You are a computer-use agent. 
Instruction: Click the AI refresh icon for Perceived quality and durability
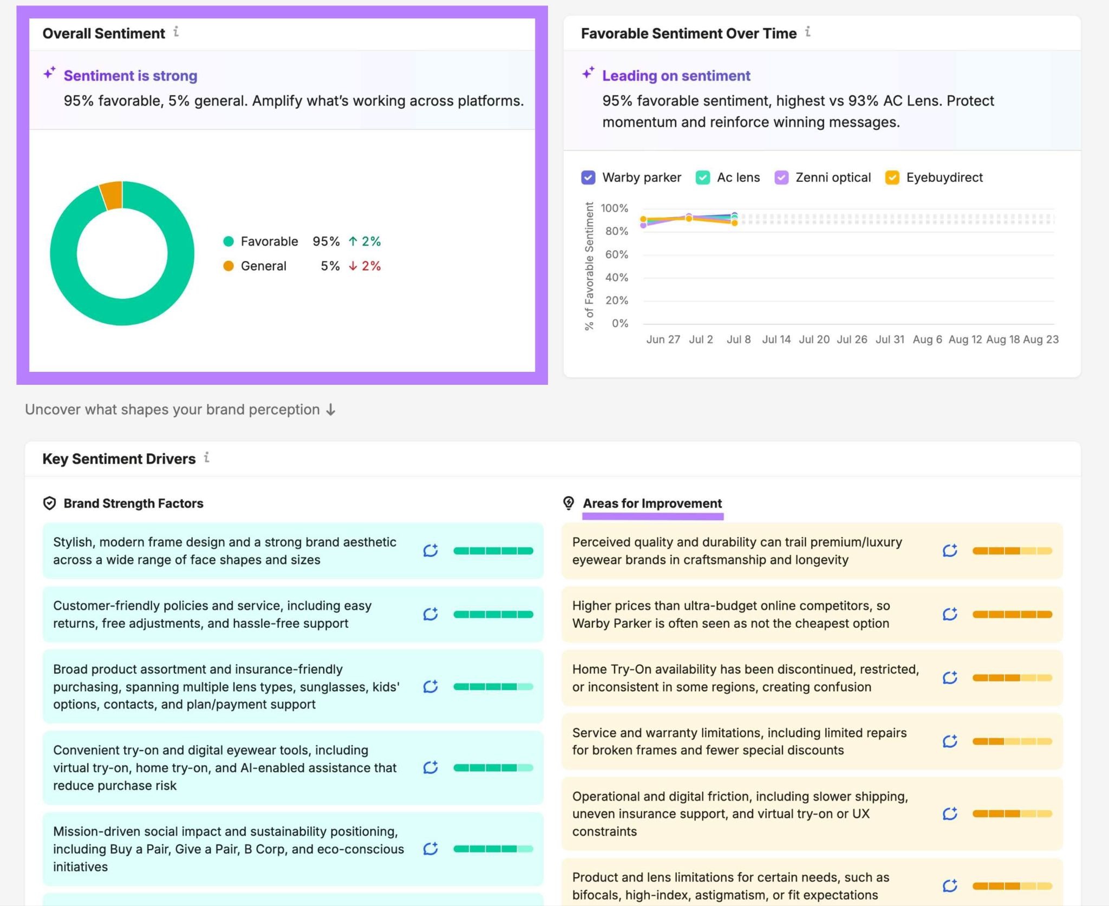tap(950, 550)
